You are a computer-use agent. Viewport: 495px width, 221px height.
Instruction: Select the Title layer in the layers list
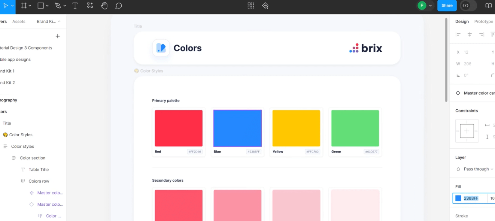tap(7, 123)
